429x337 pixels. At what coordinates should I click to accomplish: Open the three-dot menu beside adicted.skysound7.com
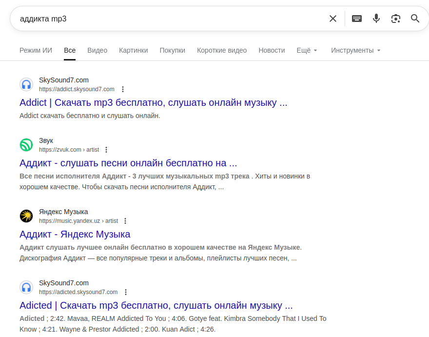[x=126, y=292]
